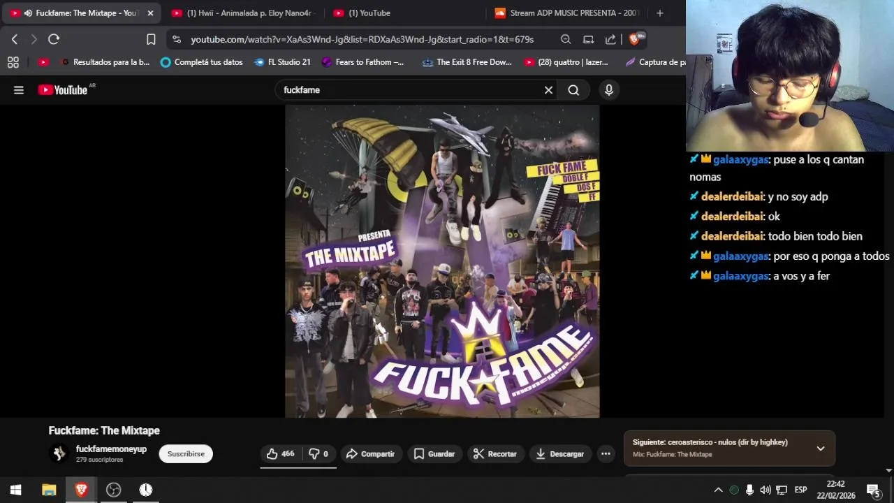The image size is (894, 503).
Task: Click the taskbar volume speaker icon
Action: pos(765,490)
